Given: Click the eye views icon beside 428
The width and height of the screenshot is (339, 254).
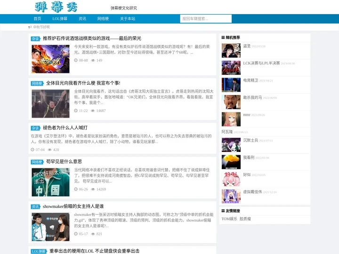Looking at the screenshot, I should [x=50, y=150].
